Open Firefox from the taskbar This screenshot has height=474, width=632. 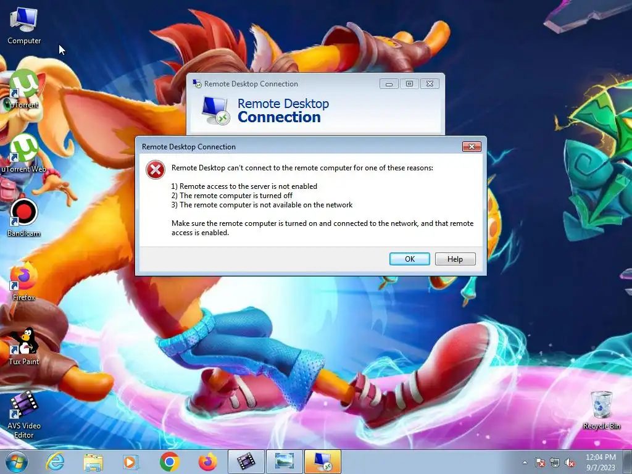click(x=208, y=462)
